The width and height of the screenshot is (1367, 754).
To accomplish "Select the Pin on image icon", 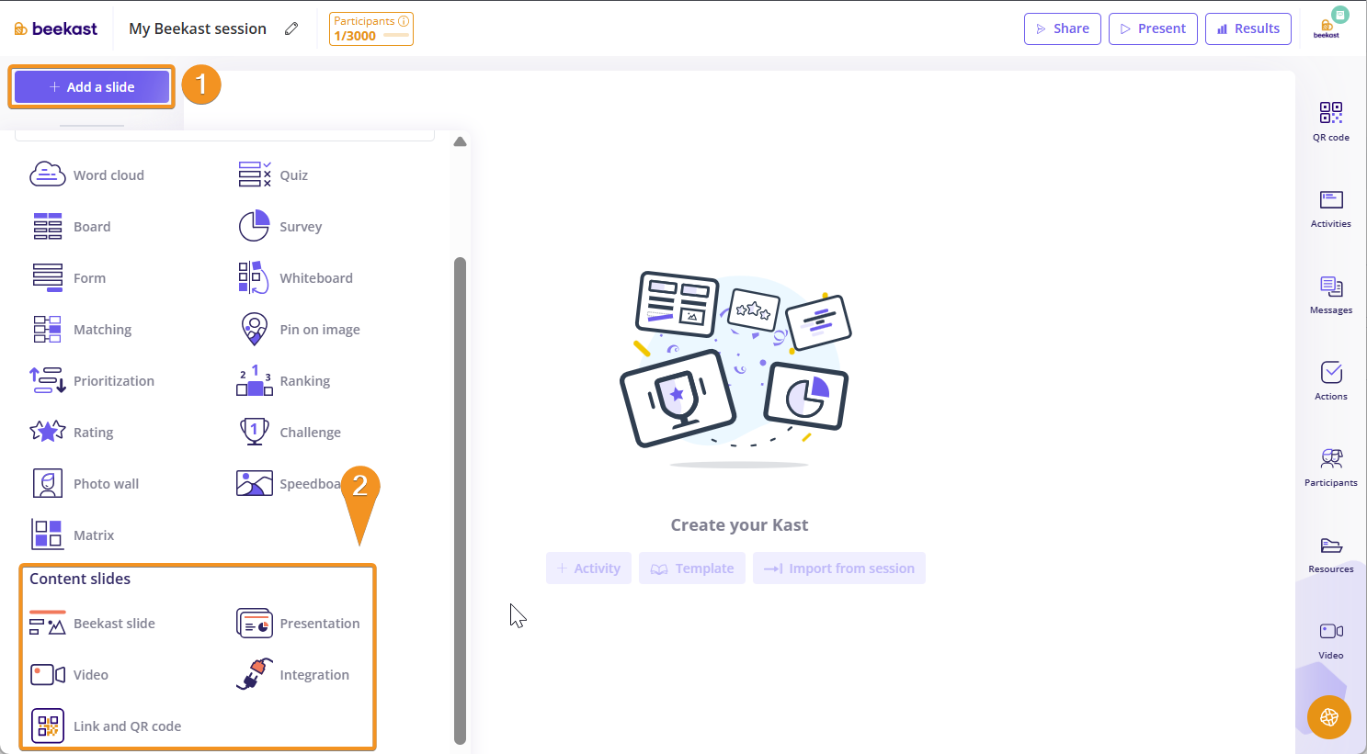I will point(254,329).
